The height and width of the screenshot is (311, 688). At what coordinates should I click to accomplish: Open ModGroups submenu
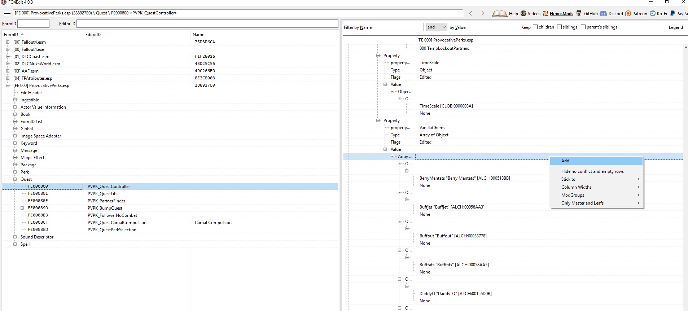[596, 195]
